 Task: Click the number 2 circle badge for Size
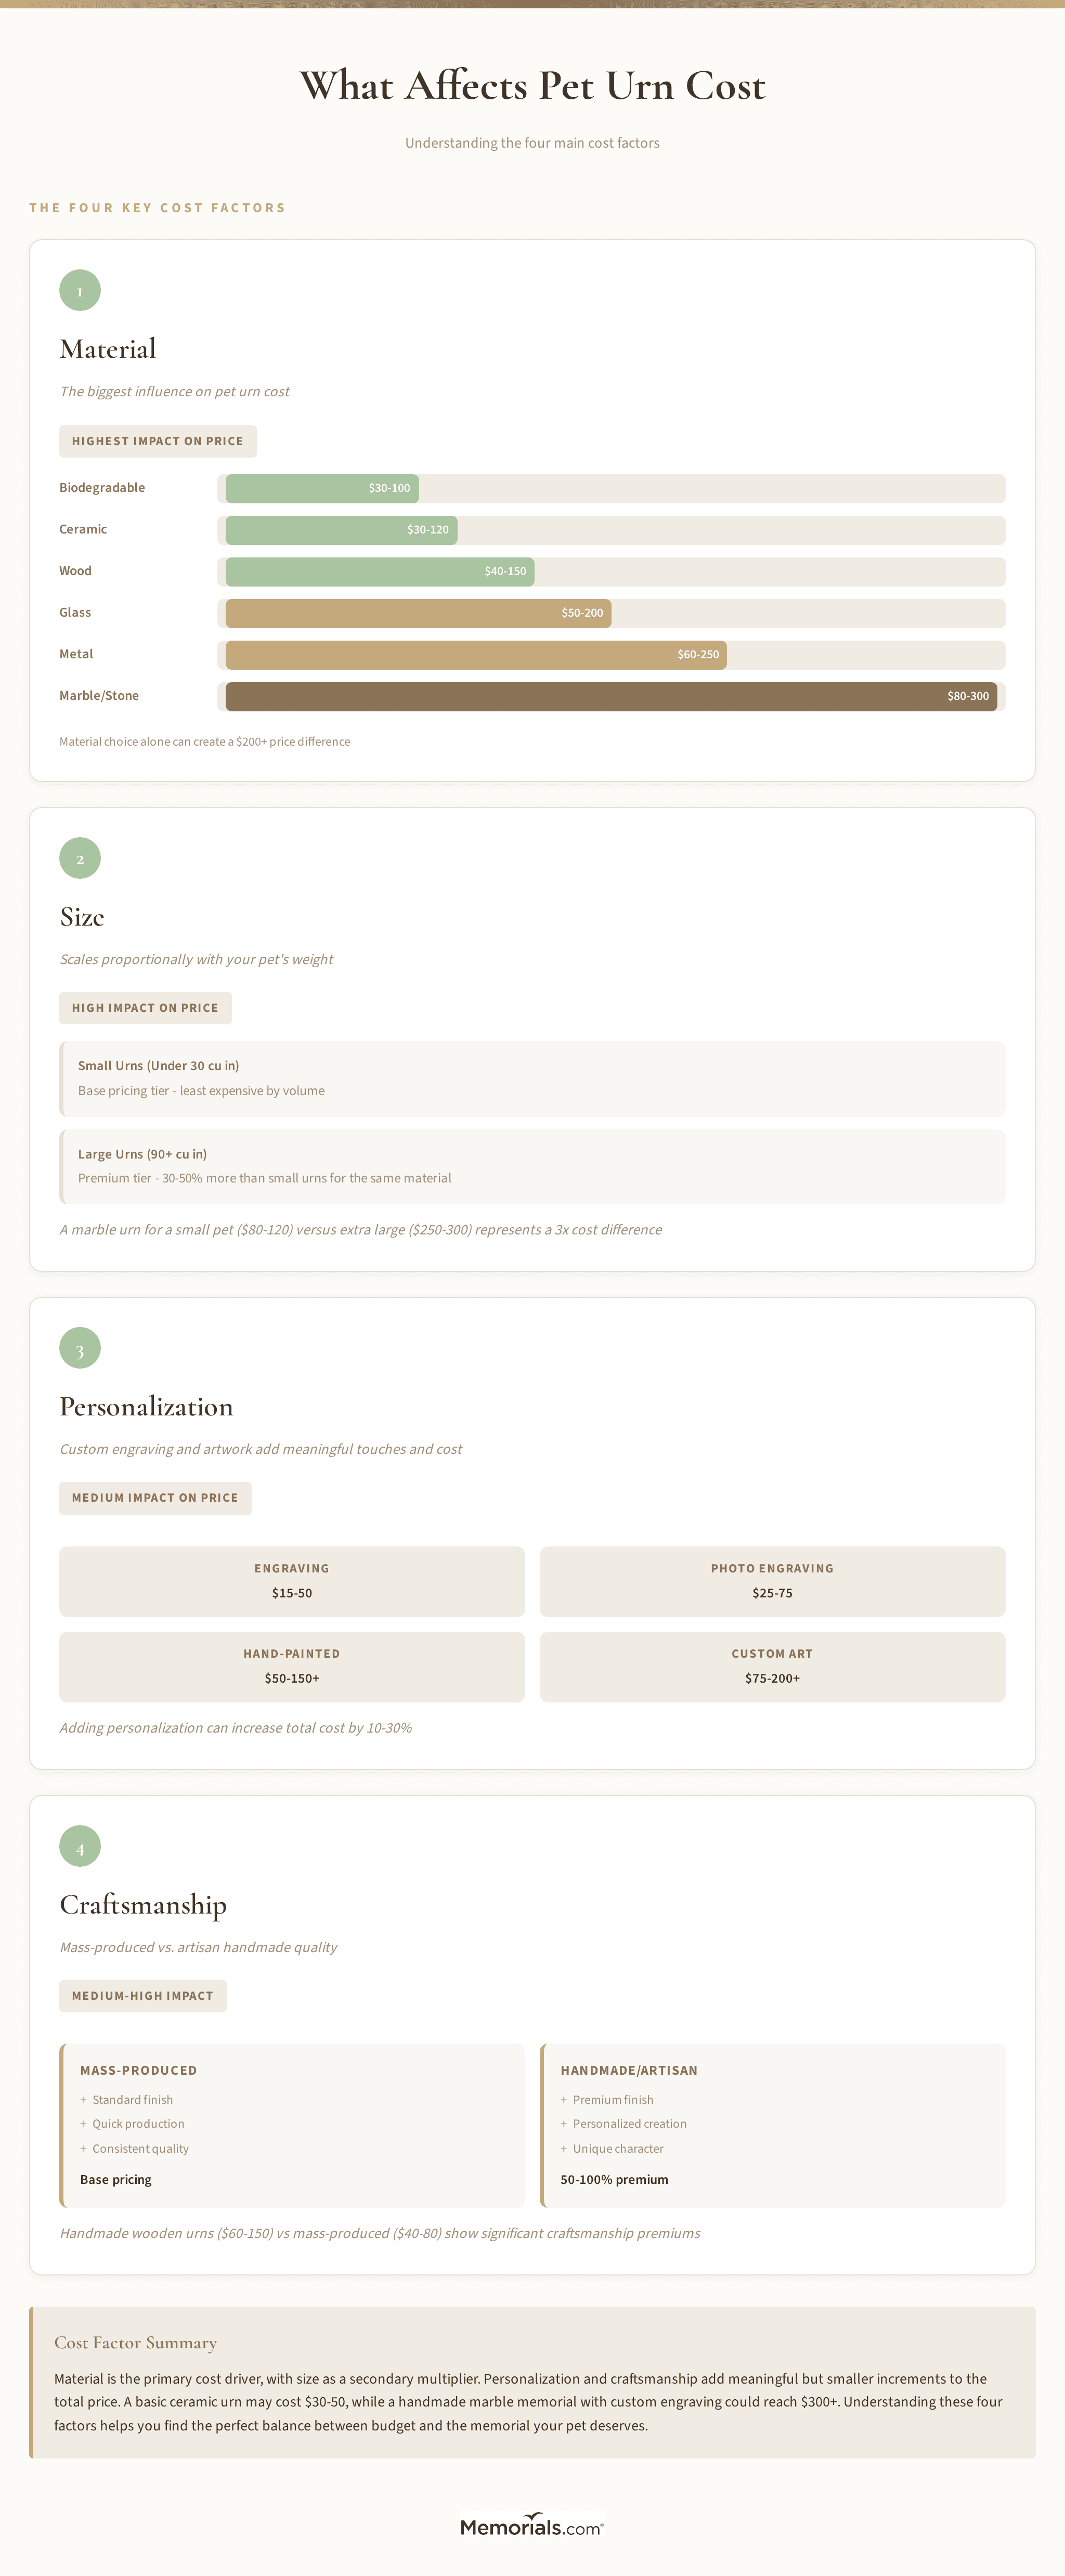(80, 859)
